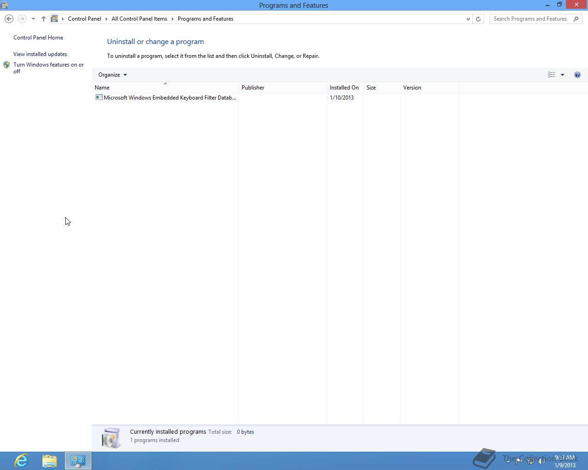Open the Organize dropdown menu
This screenshot has height=470, width=588.
[x=113, y=75]
